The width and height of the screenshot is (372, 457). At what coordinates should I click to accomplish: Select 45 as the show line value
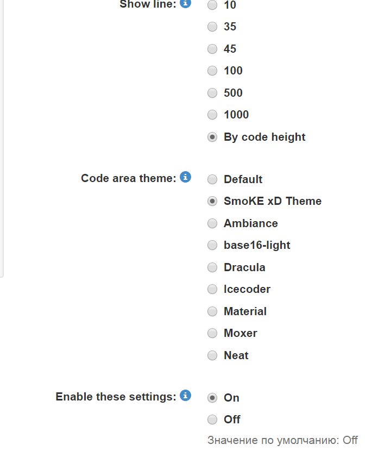coord(212,48)
